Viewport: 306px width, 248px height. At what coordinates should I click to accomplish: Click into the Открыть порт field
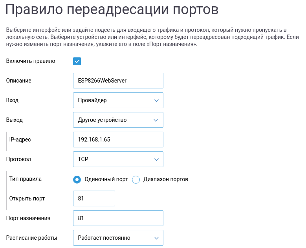click(x=94, y=198)
